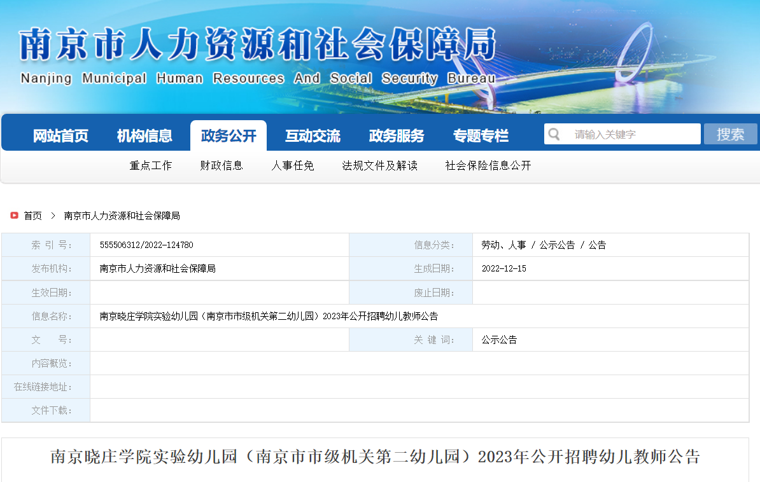Click the red home icon in breadcrumb

pyautogui.click(x=14, y=216)
